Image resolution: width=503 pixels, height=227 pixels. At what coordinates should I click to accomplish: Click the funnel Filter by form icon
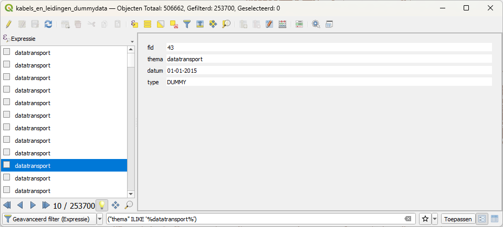coord(187,24)
